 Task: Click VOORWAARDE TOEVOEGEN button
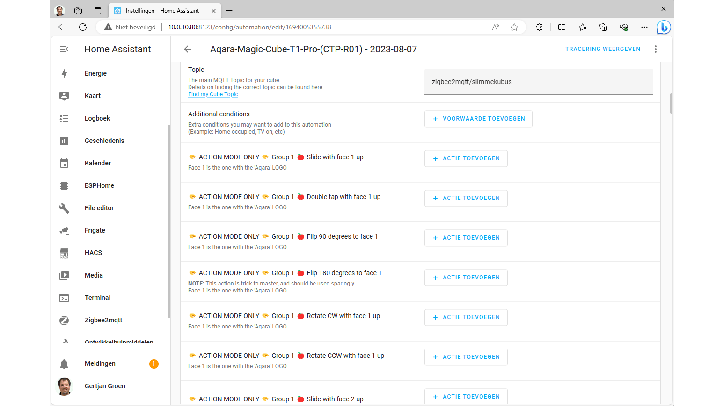478,119
